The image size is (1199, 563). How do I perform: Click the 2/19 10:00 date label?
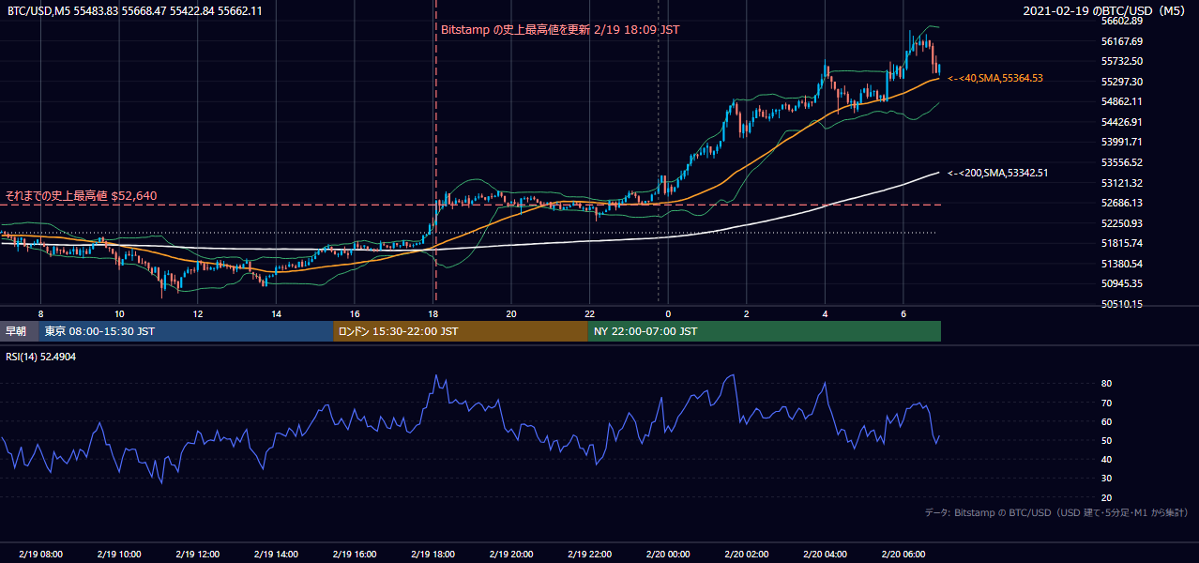[119, 555]
